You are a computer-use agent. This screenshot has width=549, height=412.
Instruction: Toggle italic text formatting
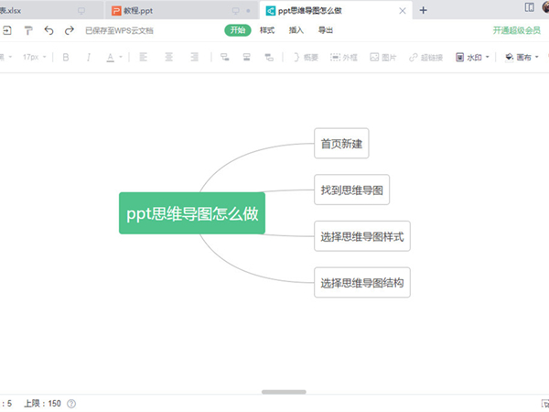click(x=89, y=57)
